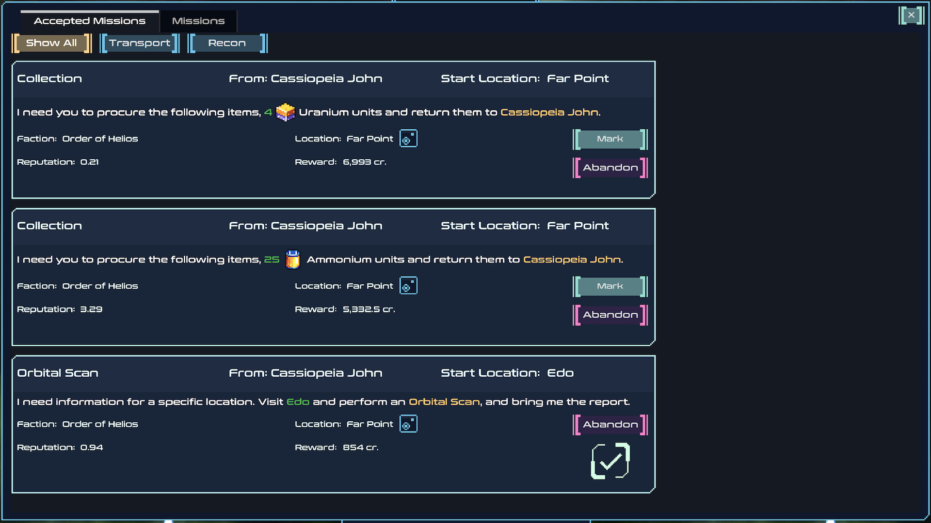Select the Accepted Missions tab

tap(89, 21)
